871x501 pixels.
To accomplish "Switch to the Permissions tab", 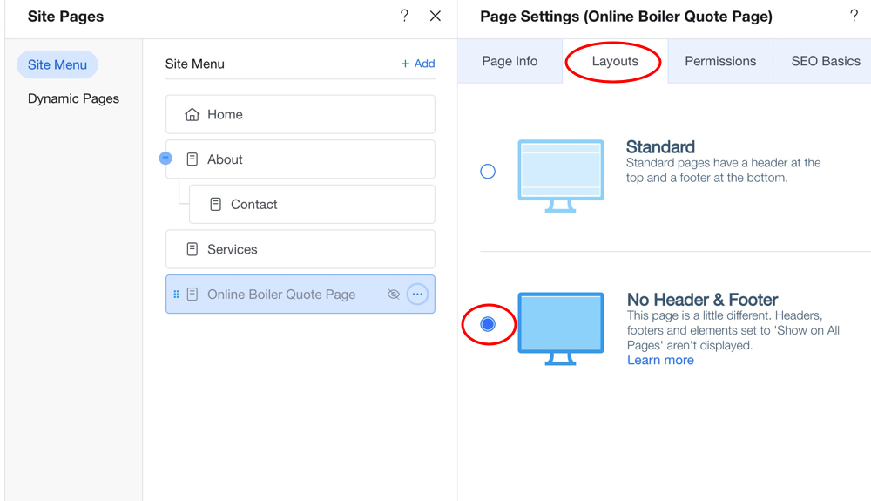I will (x=720, y=61).
